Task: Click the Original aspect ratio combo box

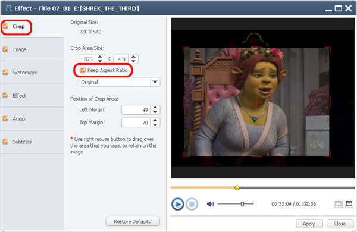Action: tap(120, 82)
